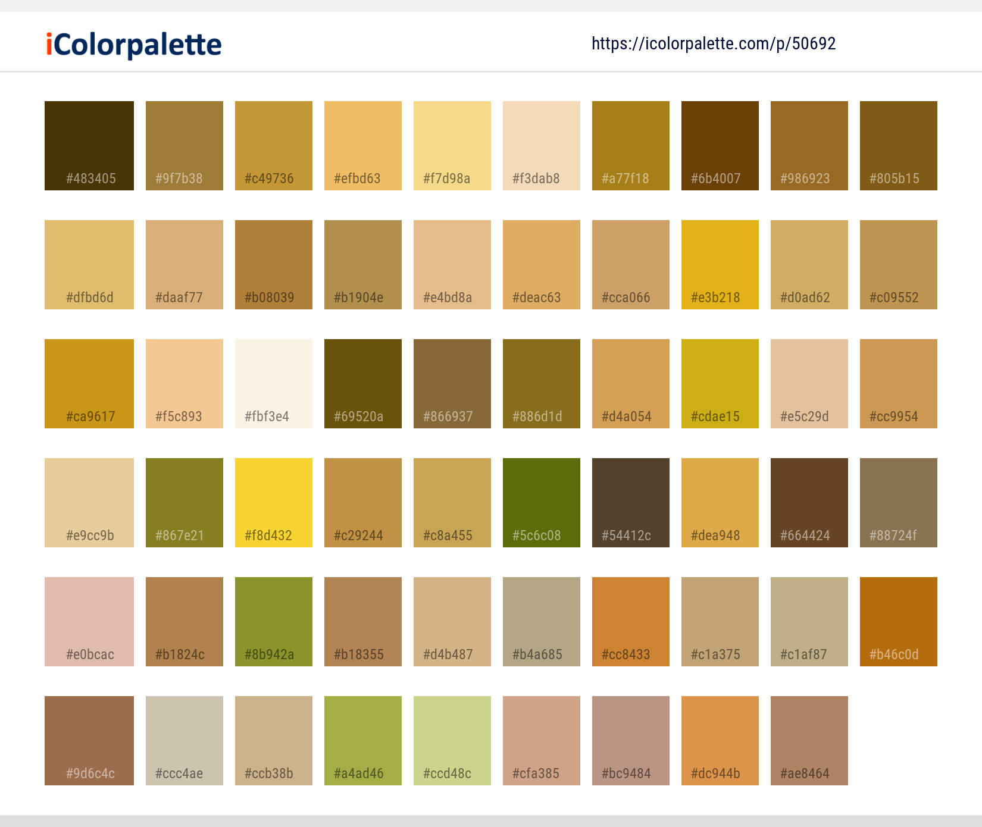Open the palette URL link
The image size is (982, 827).
714,43
